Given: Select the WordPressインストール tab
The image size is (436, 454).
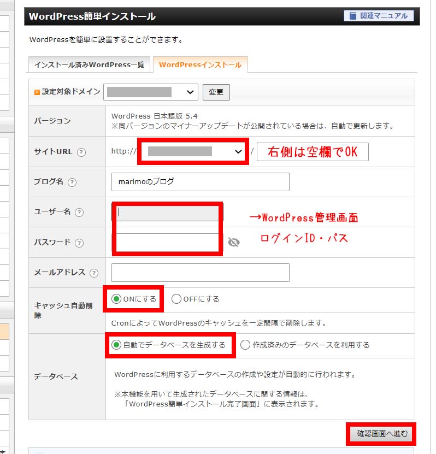Looking at the screenshot, I should [x=200, y=64].
